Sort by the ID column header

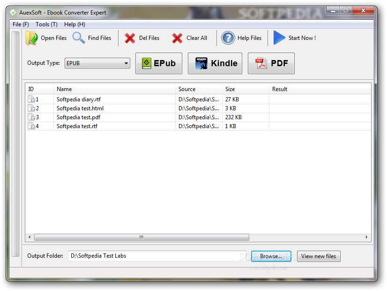click(39, 89)
